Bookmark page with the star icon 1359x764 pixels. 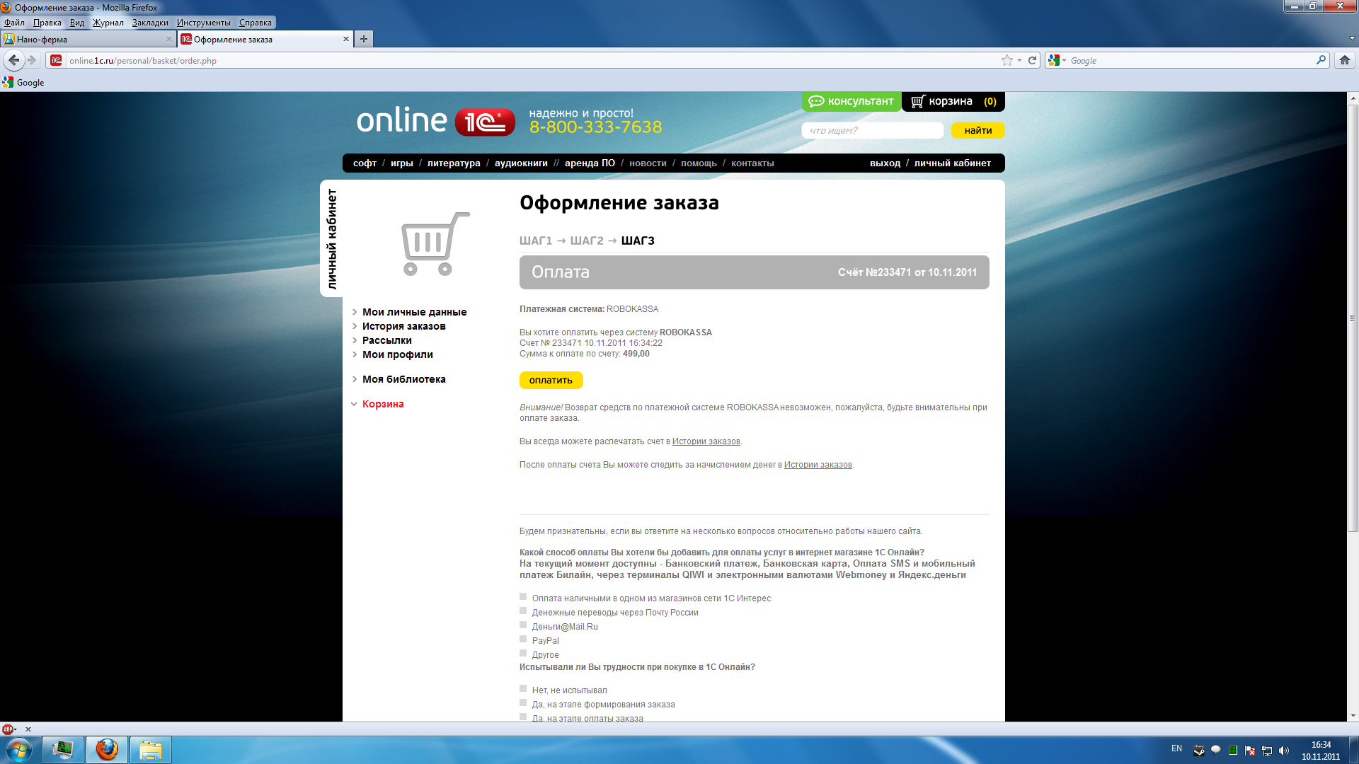(x=1007, y=60)
